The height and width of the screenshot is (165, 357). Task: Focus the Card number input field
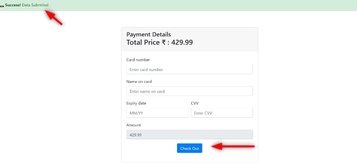point(189,69)
